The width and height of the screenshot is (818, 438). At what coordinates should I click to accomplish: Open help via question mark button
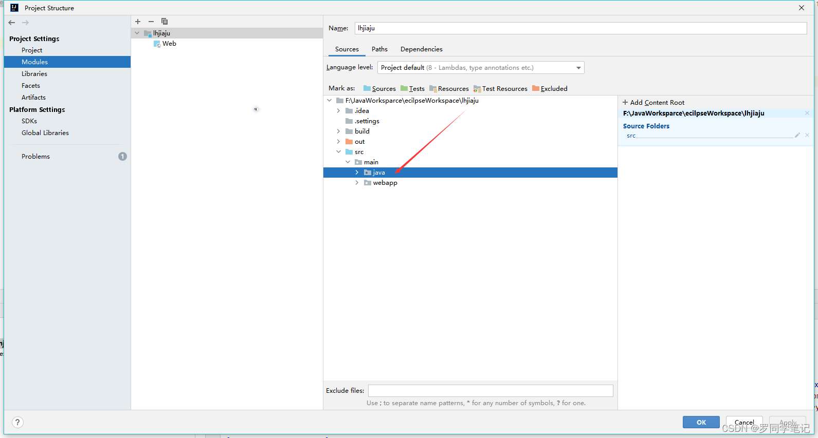tap(17, 422)
